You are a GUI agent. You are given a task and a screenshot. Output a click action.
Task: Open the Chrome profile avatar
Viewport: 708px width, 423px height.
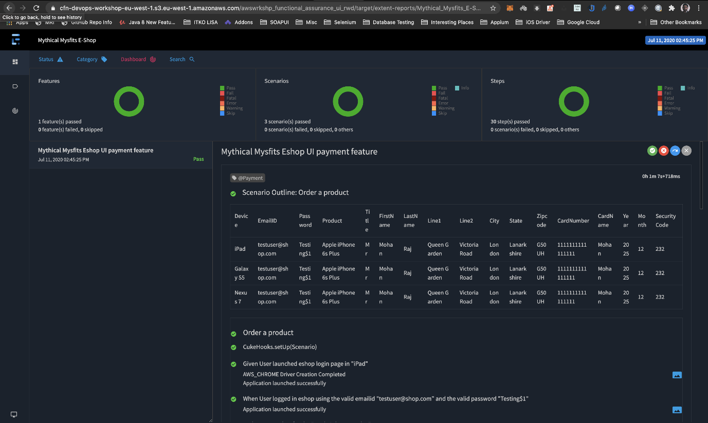pyautogui.click(x=685, y=8)
